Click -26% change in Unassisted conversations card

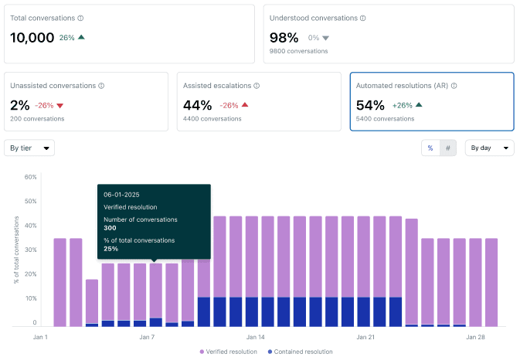click(x=44, y=106)
